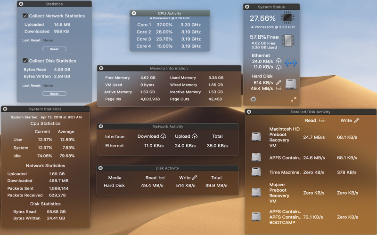Click Idle current value 74.06%
Image resolution: width=377 pixels, height=235 pixels.
click(x=45, y=156)
